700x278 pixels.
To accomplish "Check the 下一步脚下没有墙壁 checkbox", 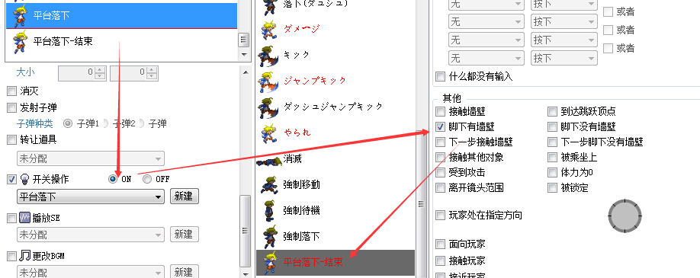I will (x=553, y=142).
